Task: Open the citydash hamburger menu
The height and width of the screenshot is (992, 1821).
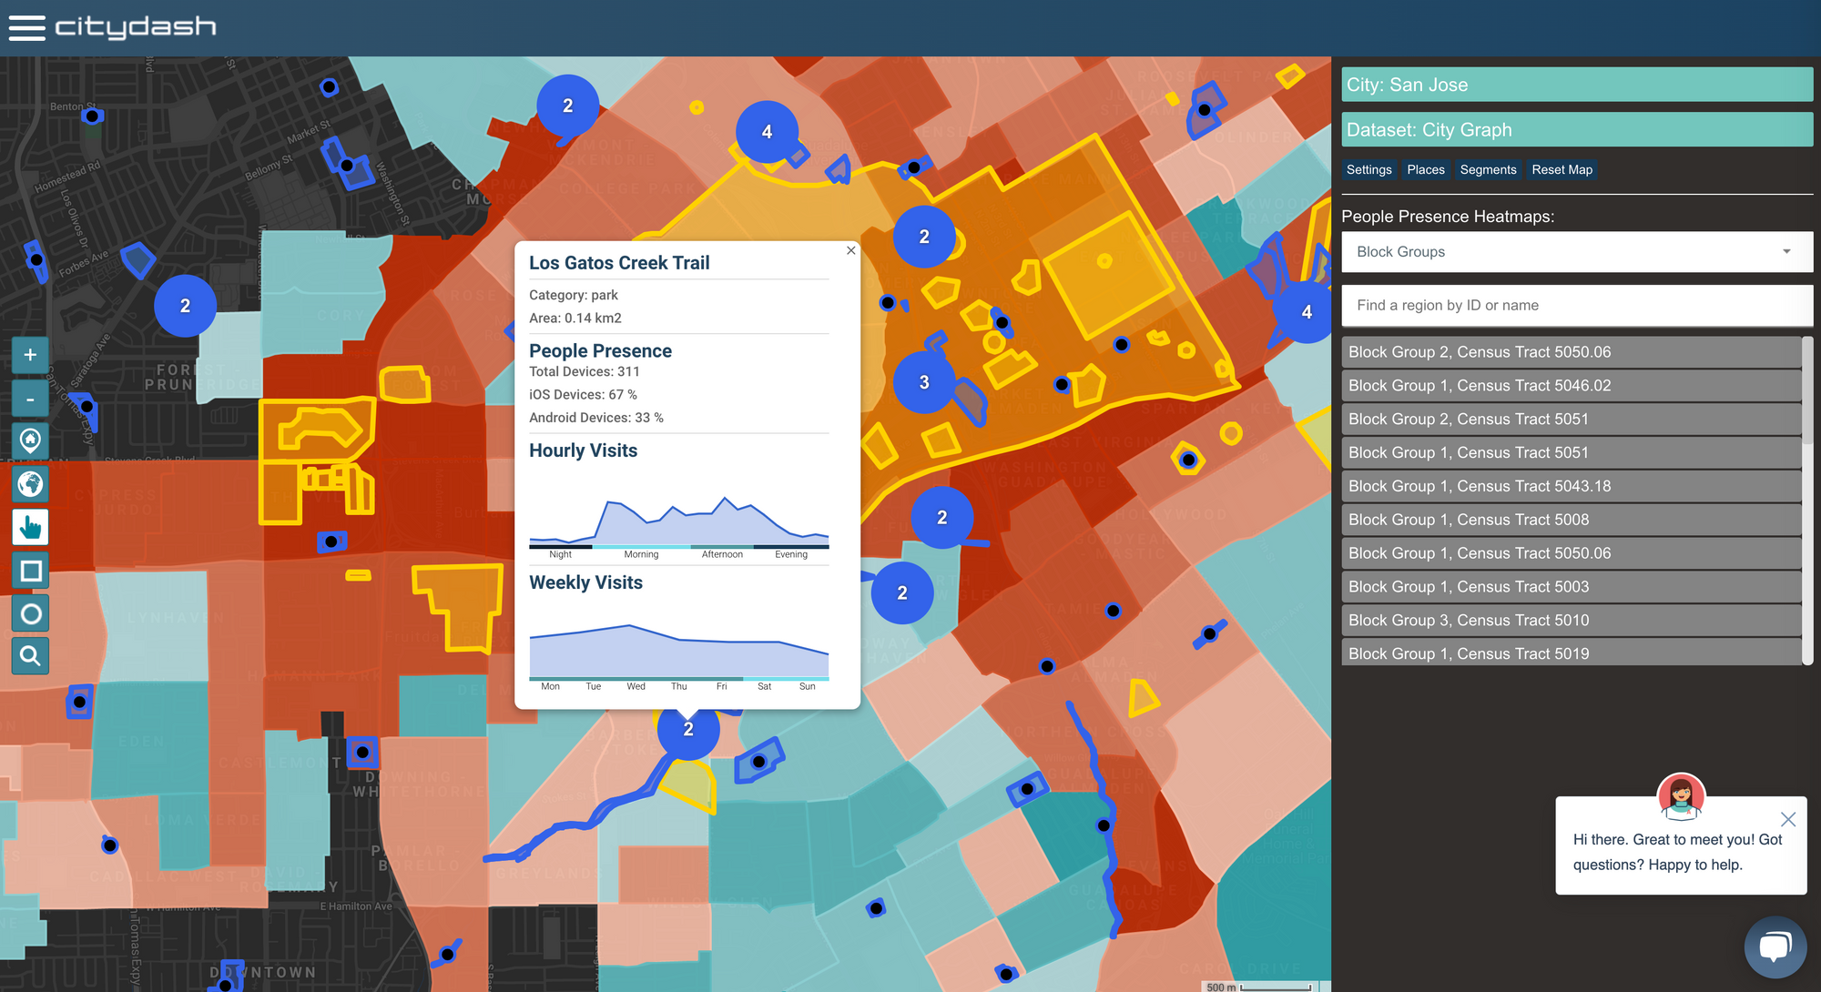Action: [x=26, y=27]
